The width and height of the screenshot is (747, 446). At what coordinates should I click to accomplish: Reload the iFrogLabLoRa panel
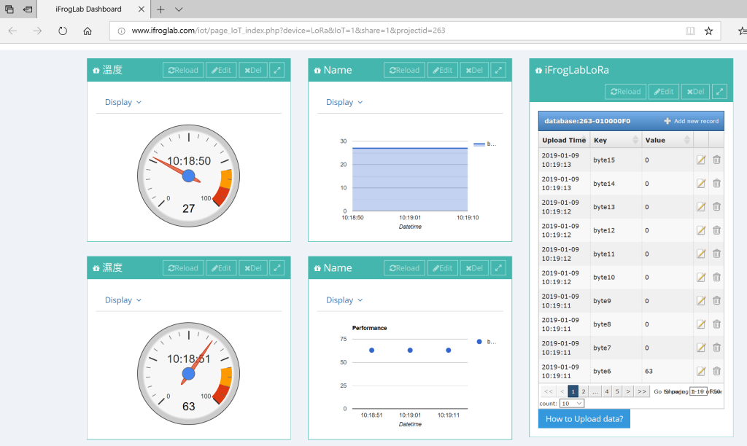click(x=625, y=91)
